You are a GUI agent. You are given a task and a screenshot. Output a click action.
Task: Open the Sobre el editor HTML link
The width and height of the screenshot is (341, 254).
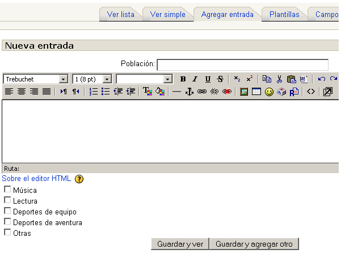tap(37, 179)
